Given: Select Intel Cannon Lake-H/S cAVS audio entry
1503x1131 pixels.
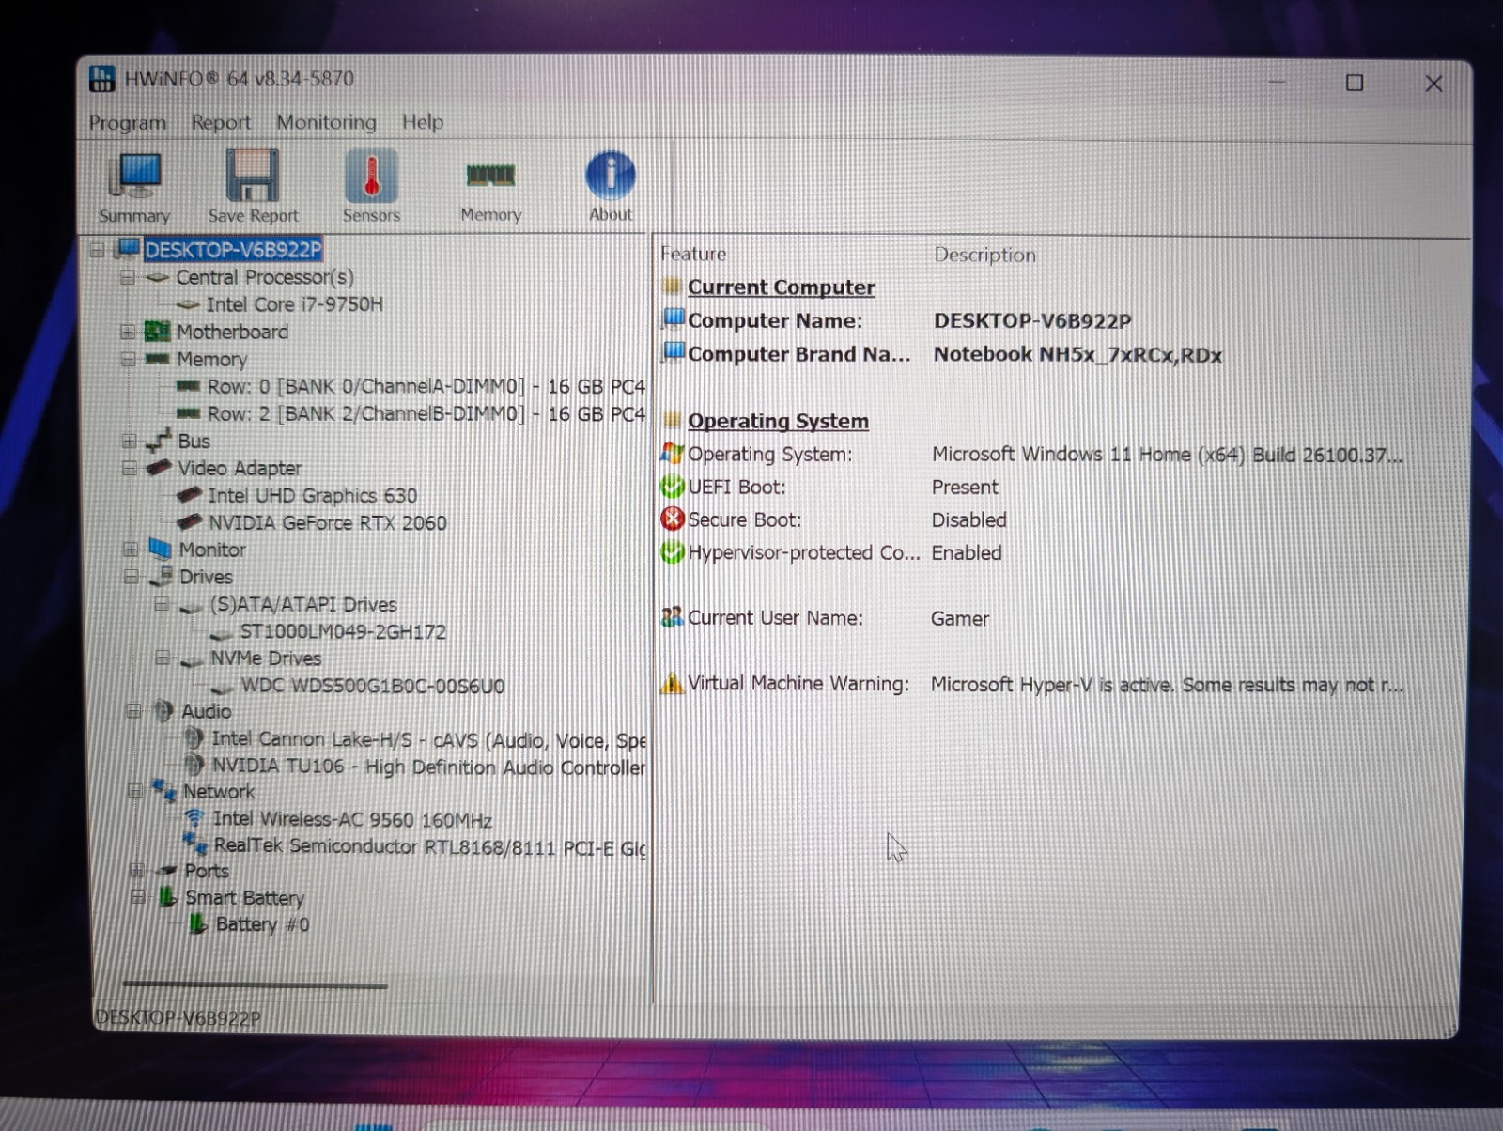Looking at the screenshot, I should point(429,739).
